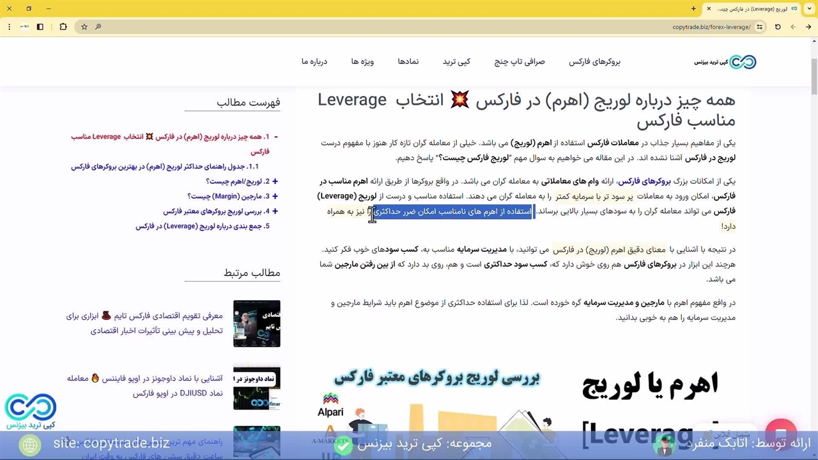Reload the page with the refresh icon
The height and width of the screenshot is (460, 818).
(x=778, y=27)
